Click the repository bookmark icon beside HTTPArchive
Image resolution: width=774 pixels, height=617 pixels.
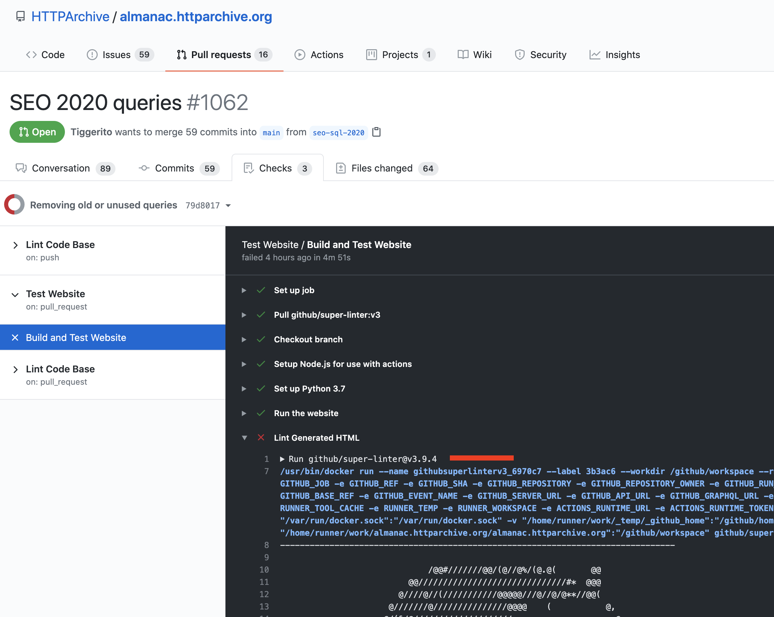point(20,16)
